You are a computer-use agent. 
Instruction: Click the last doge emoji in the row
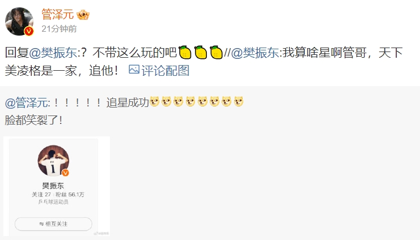(239, 101)
